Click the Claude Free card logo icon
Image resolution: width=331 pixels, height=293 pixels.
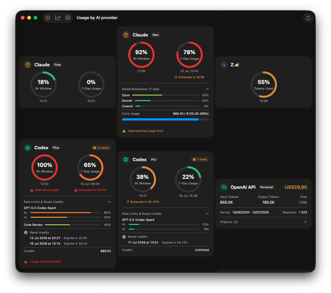(28, 65)
